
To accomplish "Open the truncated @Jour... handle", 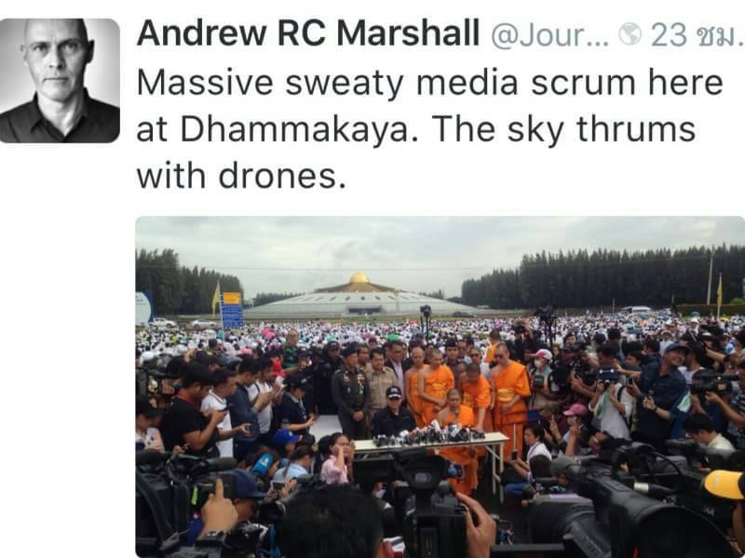I will (x=549, y=35).
